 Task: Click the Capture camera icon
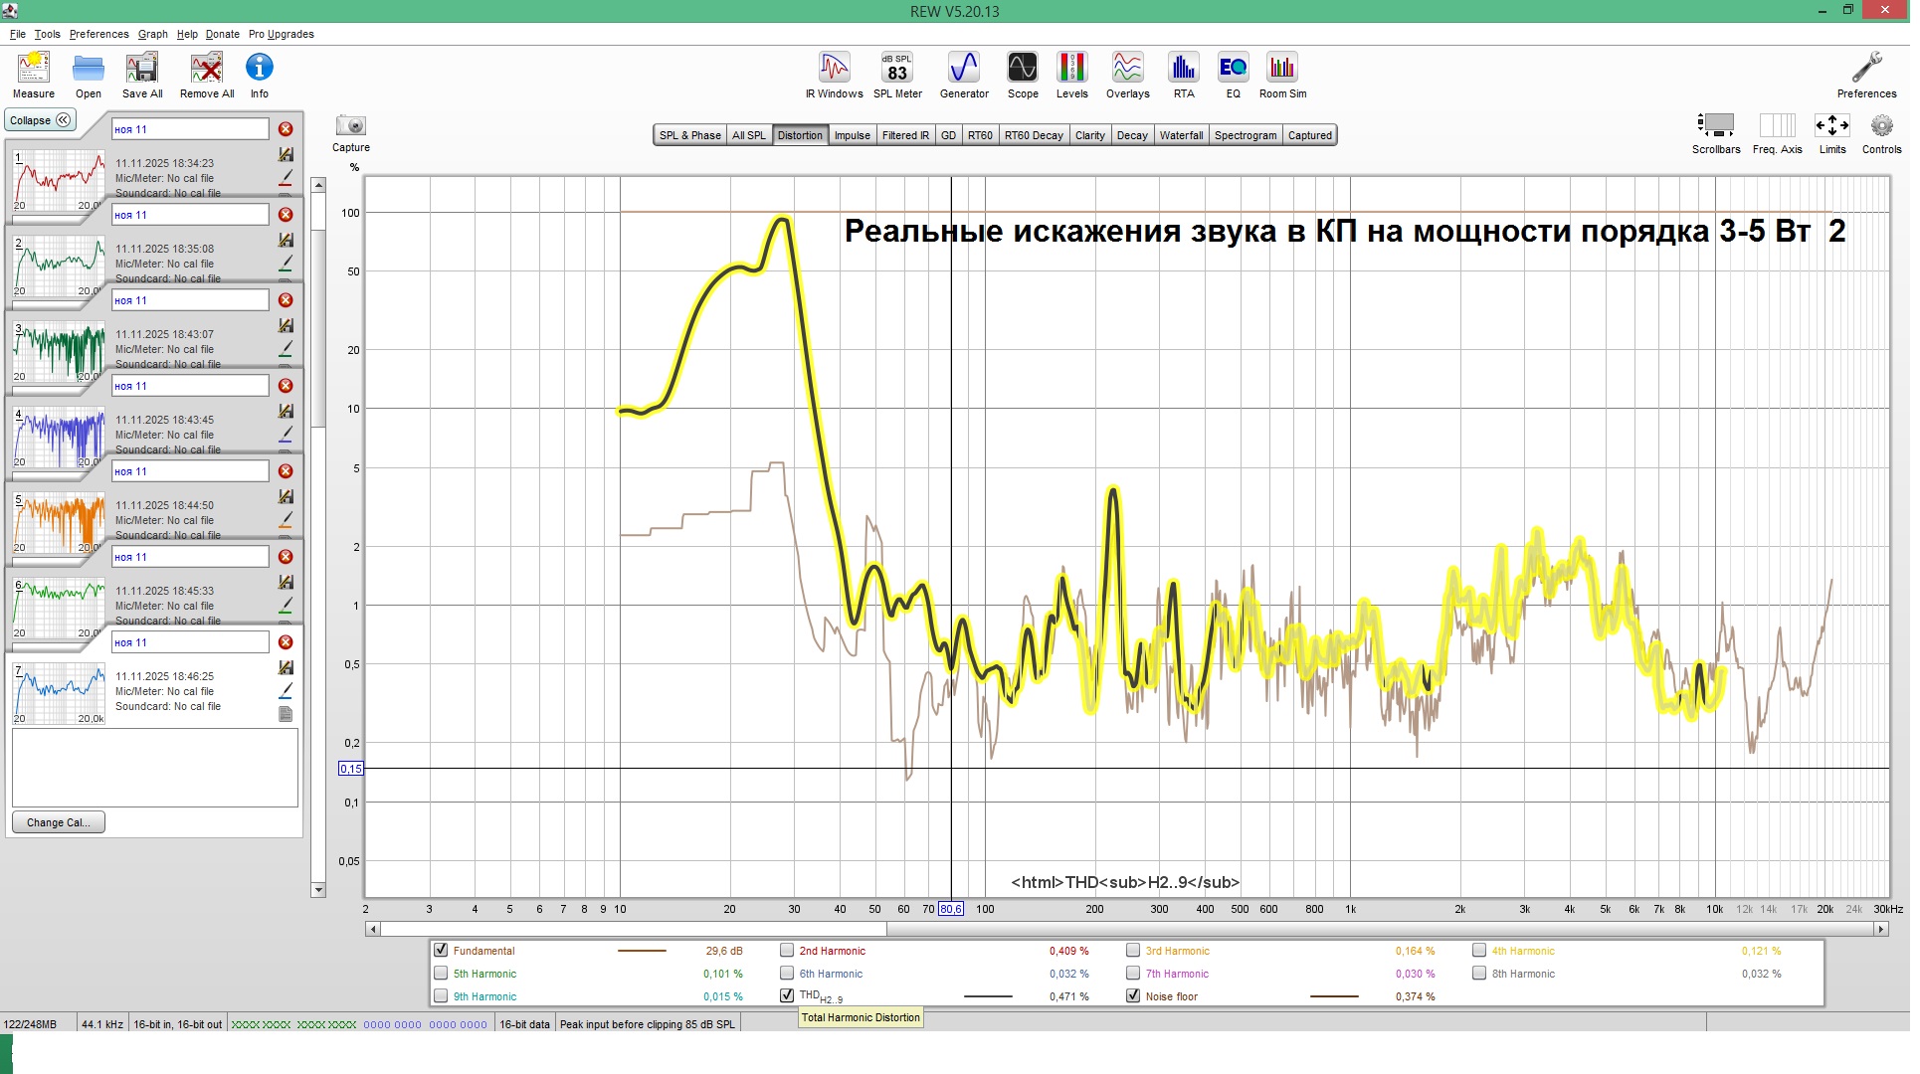[x=350, y=126]
